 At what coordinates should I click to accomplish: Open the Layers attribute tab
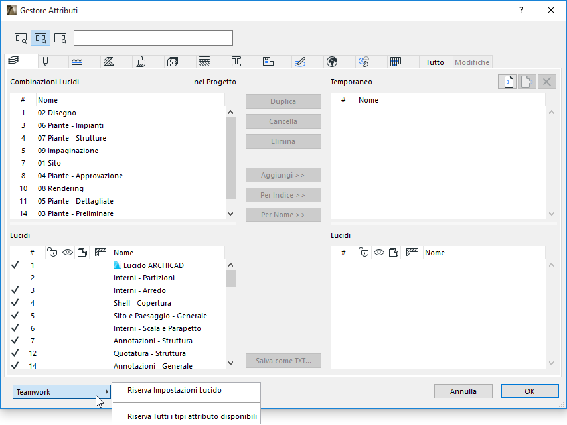point(14,60)
